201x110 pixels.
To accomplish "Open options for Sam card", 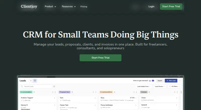I will 95,98.
